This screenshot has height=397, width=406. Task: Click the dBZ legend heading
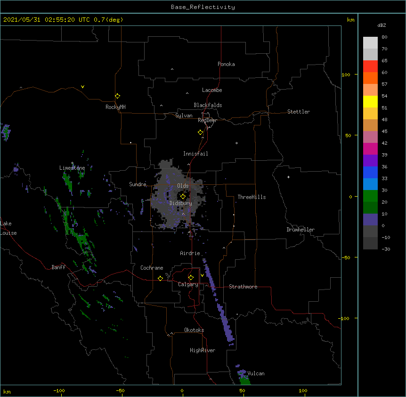(382, 25)
